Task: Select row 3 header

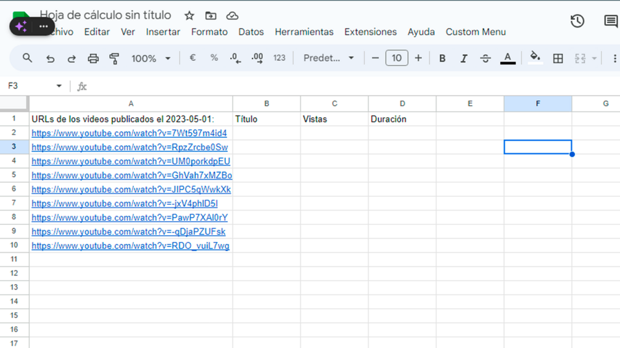Action: pos(14,147)
